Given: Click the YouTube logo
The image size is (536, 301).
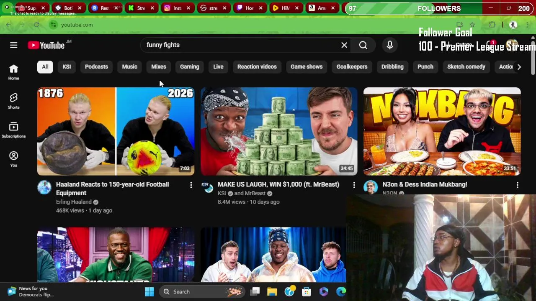Looking at the screenshot, I should point(46,45).
